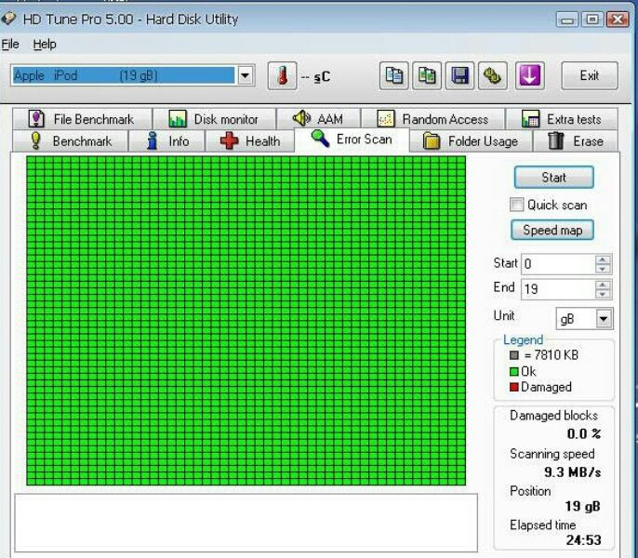
Task: Click the temperature thermometer icon
Action: pos(282,75)
